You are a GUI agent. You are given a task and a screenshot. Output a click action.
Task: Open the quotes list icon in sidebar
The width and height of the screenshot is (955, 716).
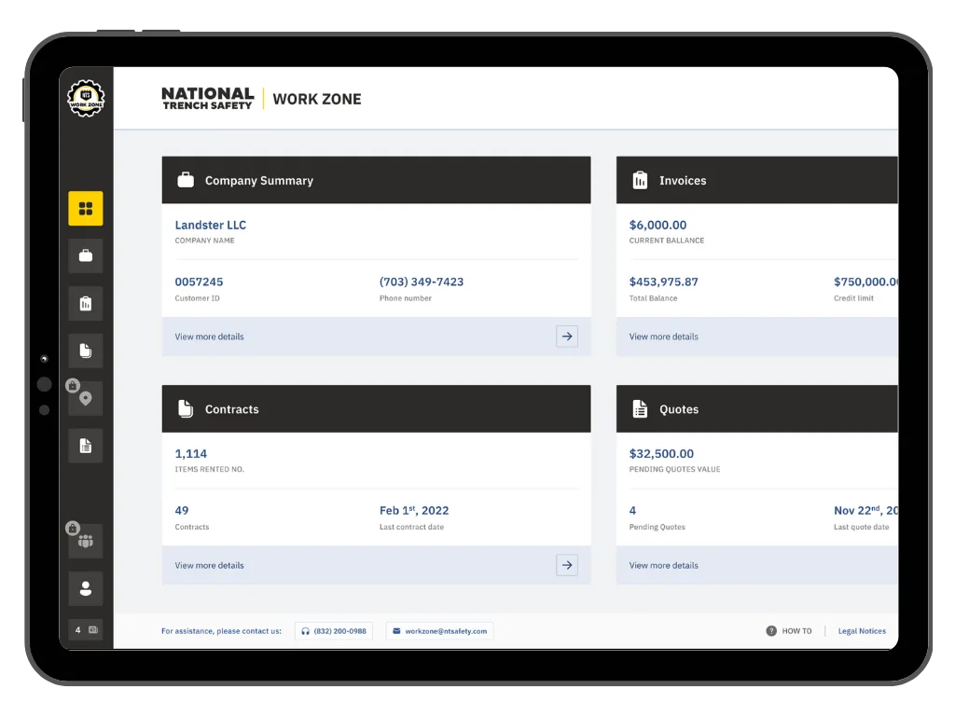point(86,446)
